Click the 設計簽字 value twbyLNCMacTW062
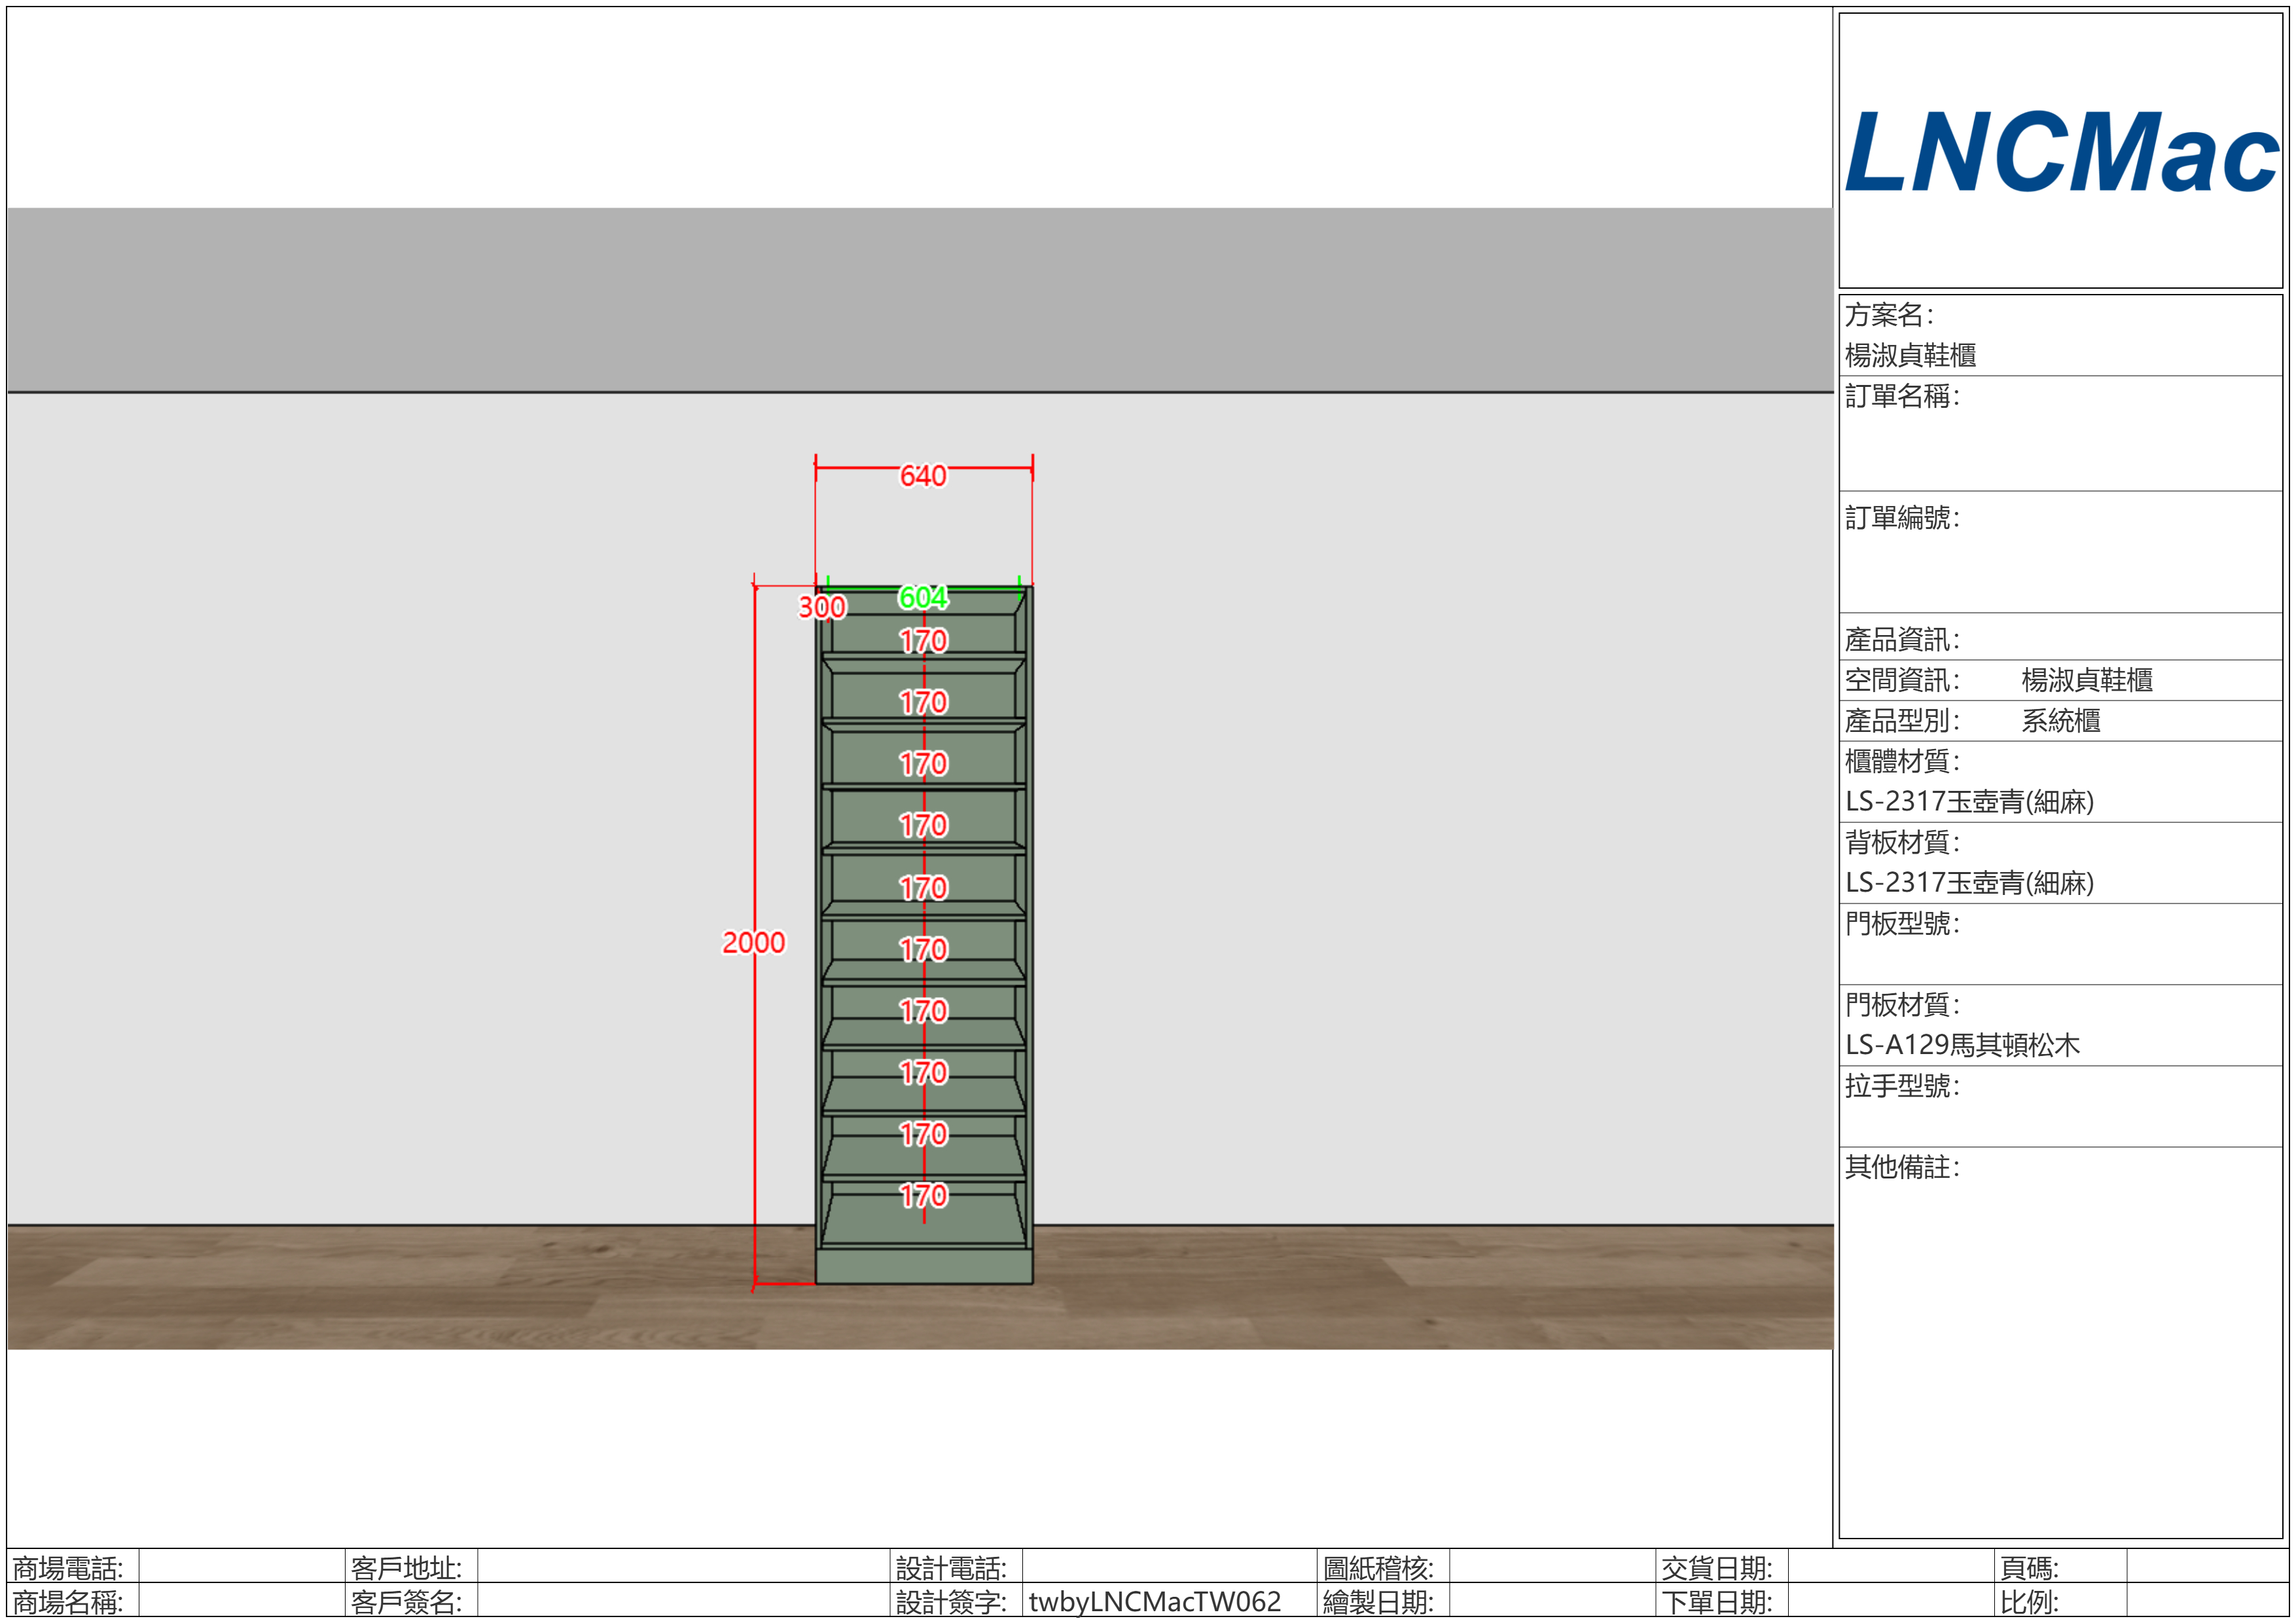The image size is (2296, 1623). [1154, 1602]
